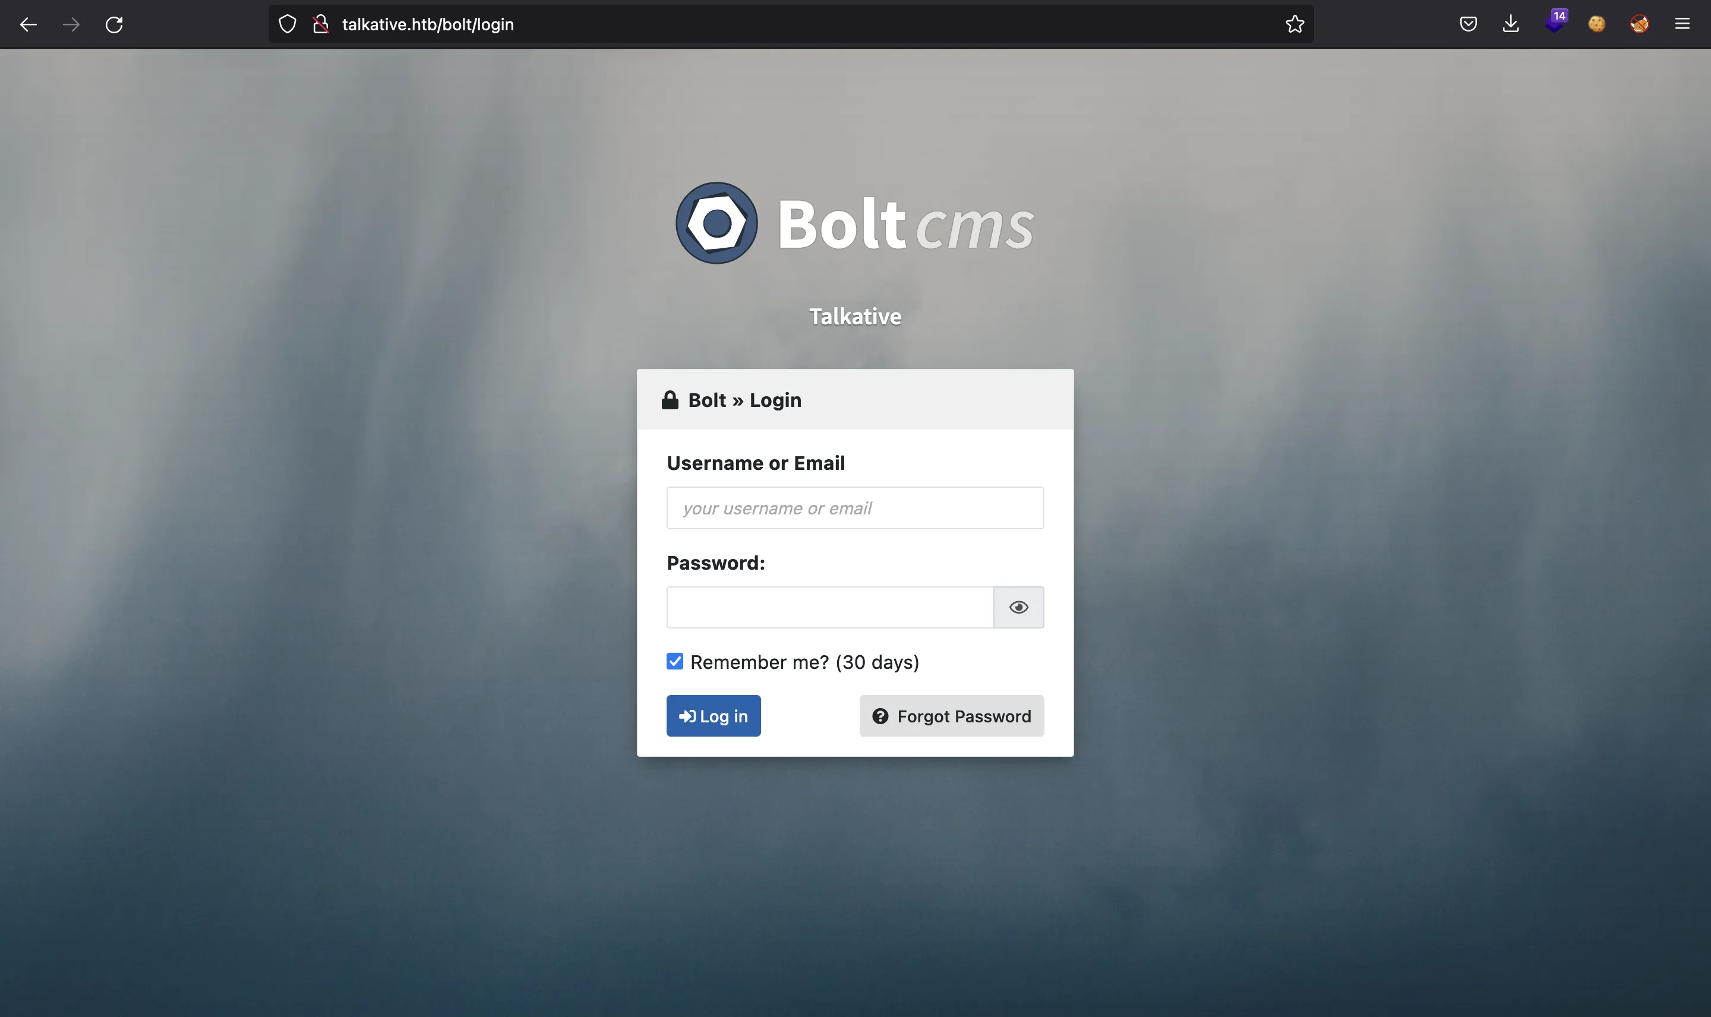This screenshot has height=1017, width=1711.
Task: Click the Remember me? (30 days) label
Action: tap(804, 662)
